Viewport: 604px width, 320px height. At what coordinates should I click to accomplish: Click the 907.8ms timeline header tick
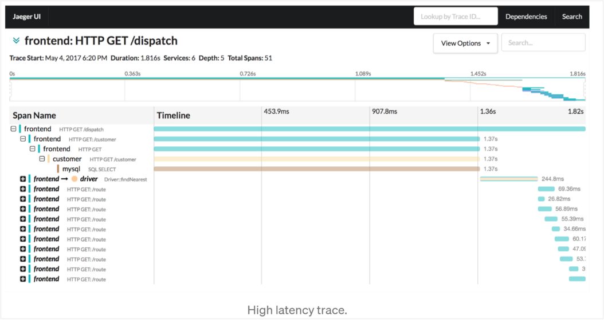coord(385,111)
